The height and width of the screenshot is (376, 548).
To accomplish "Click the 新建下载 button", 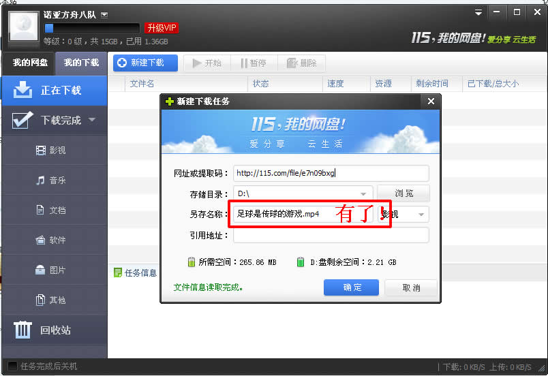I will [145, 63].
